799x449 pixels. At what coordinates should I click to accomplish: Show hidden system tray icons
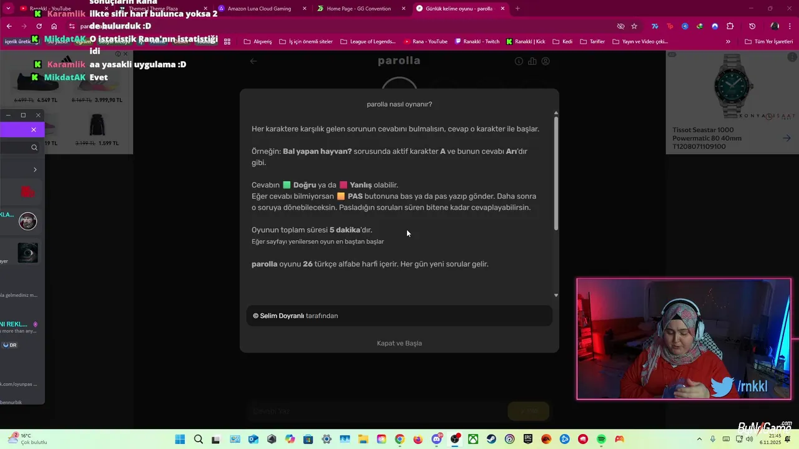pos(699,439)
